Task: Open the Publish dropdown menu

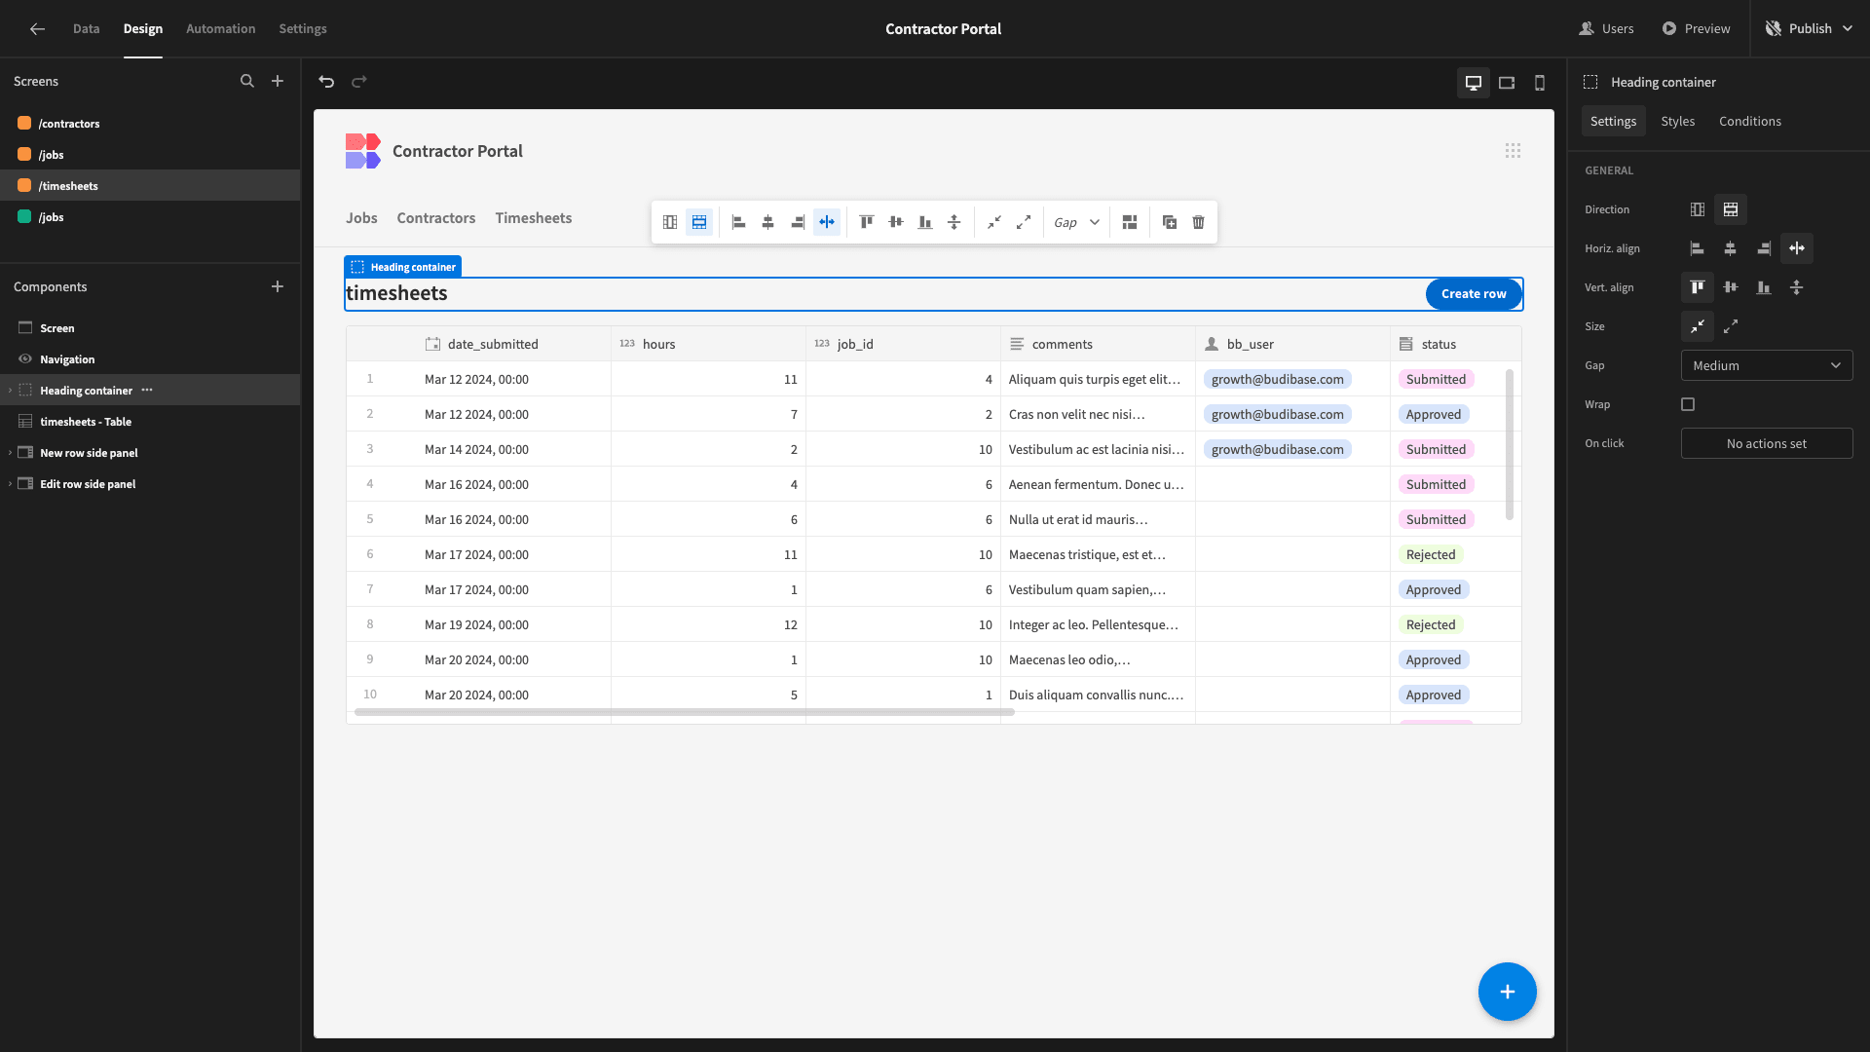Action: [x=1810, y=29]
